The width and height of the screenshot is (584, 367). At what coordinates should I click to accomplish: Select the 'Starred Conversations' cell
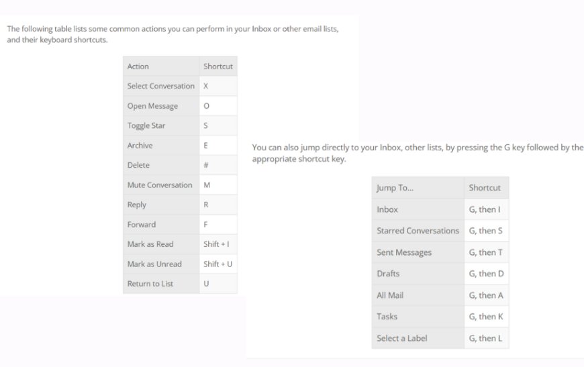[418, 231]
